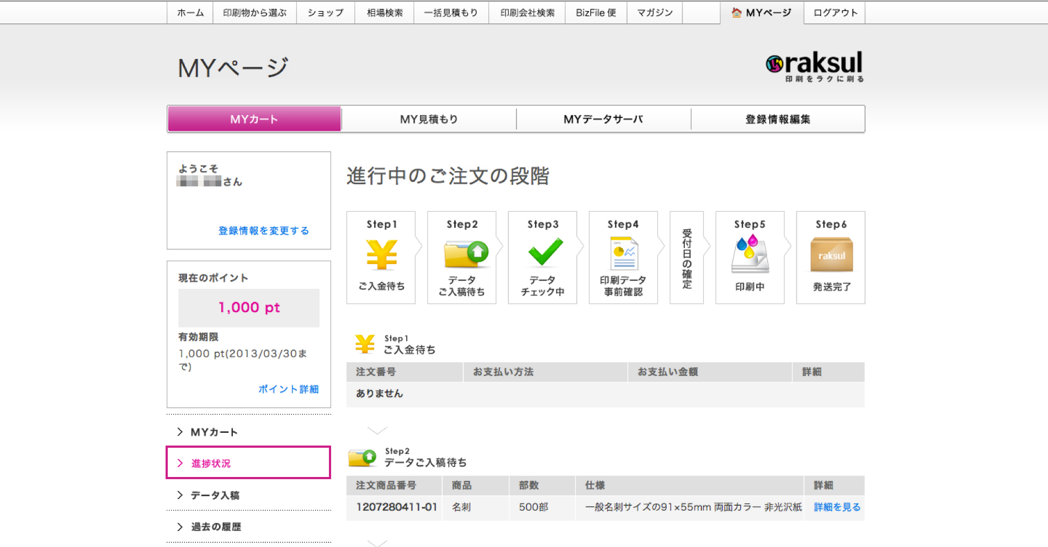Open the 進捗状況 sidebar item
This screenshot has width=1048, height=547.
coord(211,463)
